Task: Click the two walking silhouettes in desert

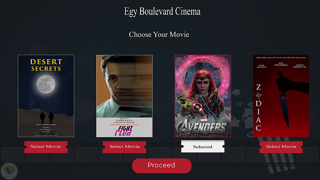Action: click(47, 118)
